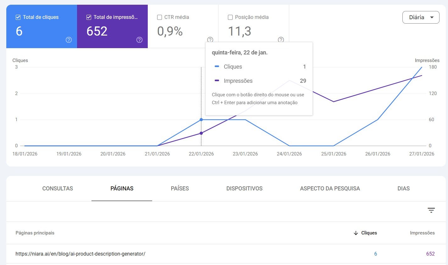The width and height of the screenshot is (448, 265).
Task: Click the blue clicks data point on 22/01/2026
Action: click(201, 120)
